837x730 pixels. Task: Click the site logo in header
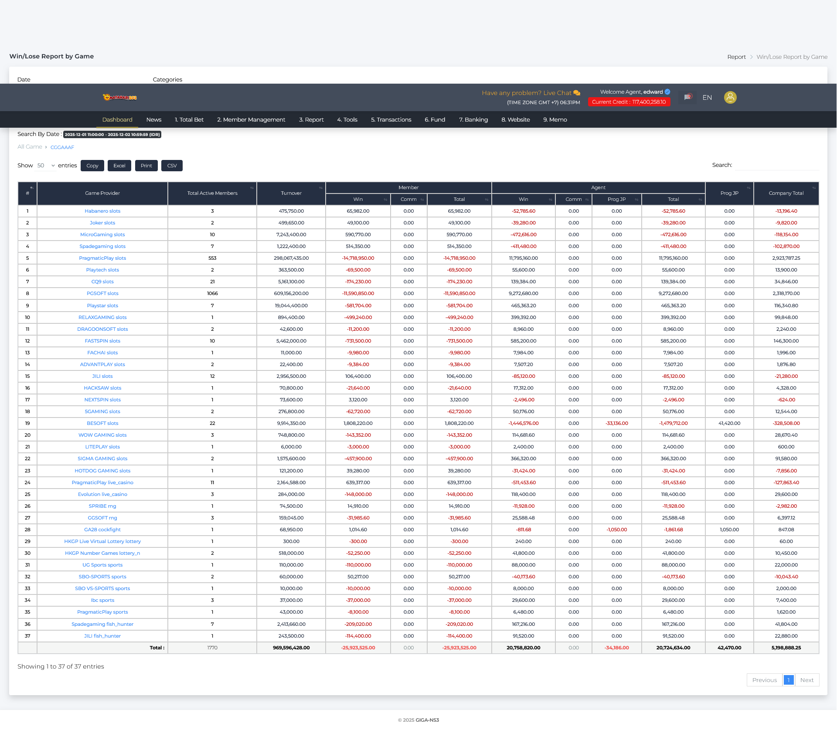coord(120,97)
